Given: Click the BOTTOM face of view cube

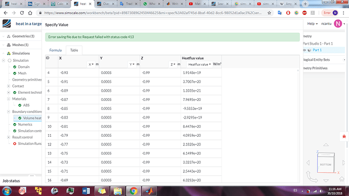Looking at the screenshot, I should 326,164.
